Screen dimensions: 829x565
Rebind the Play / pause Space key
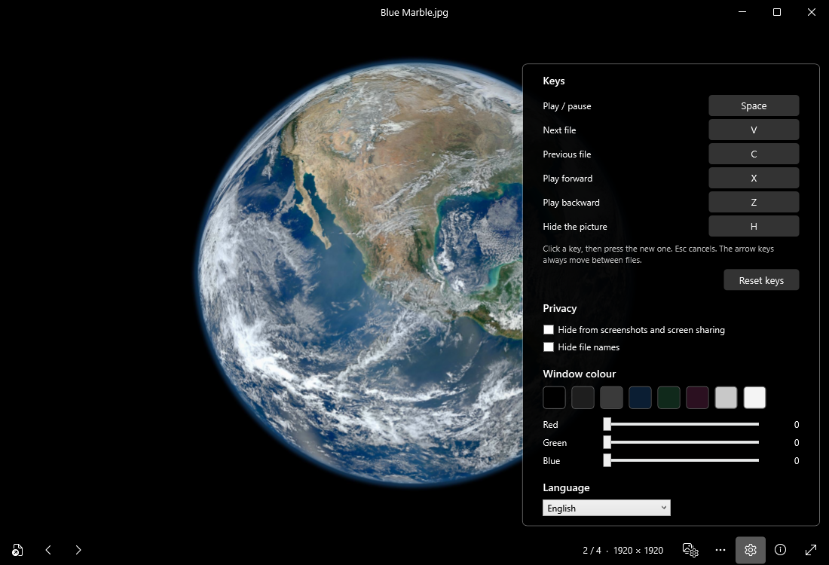[x=754, y=105]
